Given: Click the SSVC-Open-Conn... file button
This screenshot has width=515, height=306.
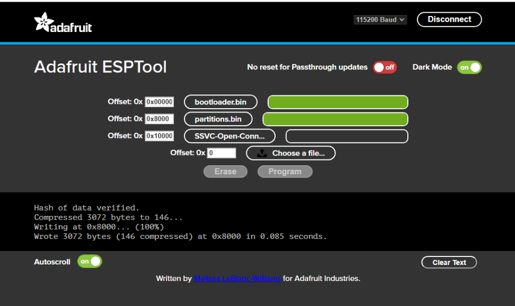Looking at the screenshot, I should point(229,136).
